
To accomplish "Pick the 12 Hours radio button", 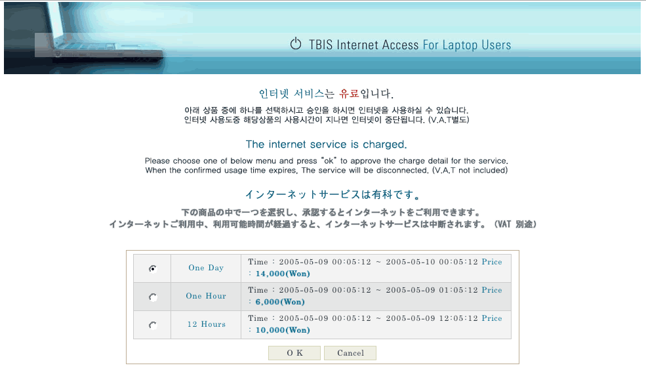I will point(153,325).
